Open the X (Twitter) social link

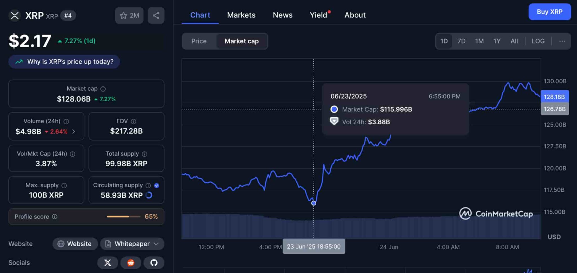pyautogui.click(x=108, y=263)
